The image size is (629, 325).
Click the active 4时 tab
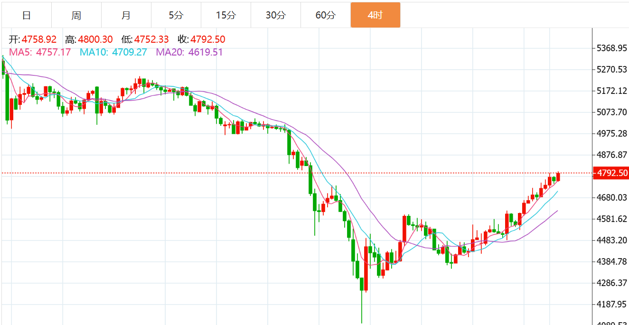click(x=375, y=15)
